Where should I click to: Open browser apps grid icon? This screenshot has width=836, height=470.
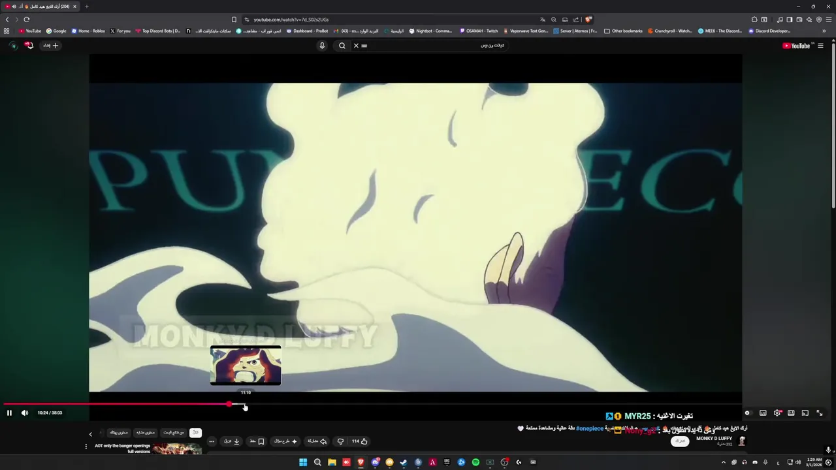[x=7, y=31]
